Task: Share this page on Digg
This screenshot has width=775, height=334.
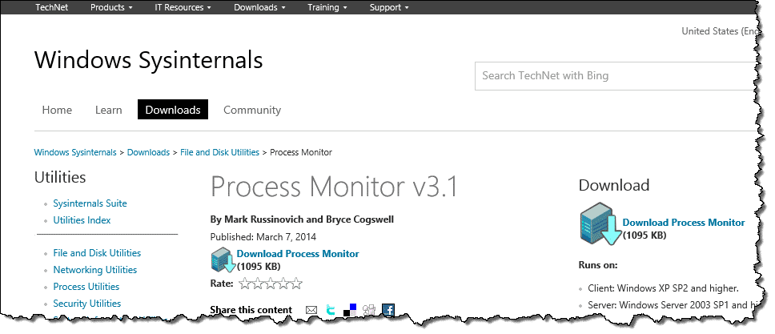Action: (x=369, y=310)
